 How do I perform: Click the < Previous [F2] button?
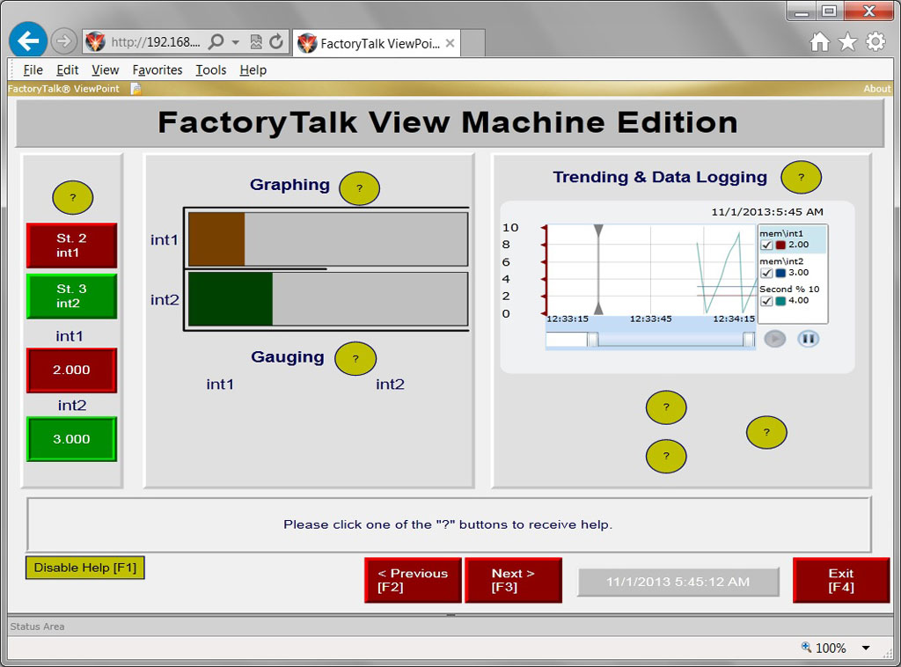point(413,580)
